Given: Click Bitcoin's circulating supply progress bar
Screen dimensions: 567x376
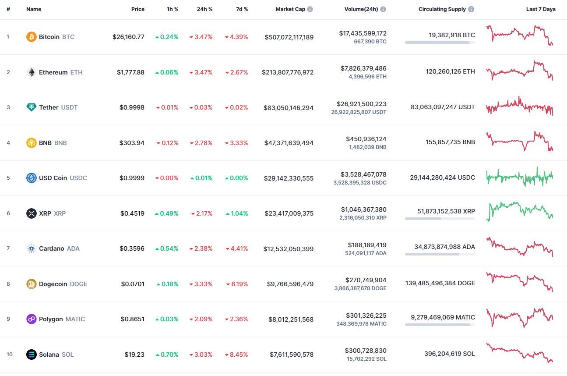Looking at the screenshot, I should pos(440,43).
